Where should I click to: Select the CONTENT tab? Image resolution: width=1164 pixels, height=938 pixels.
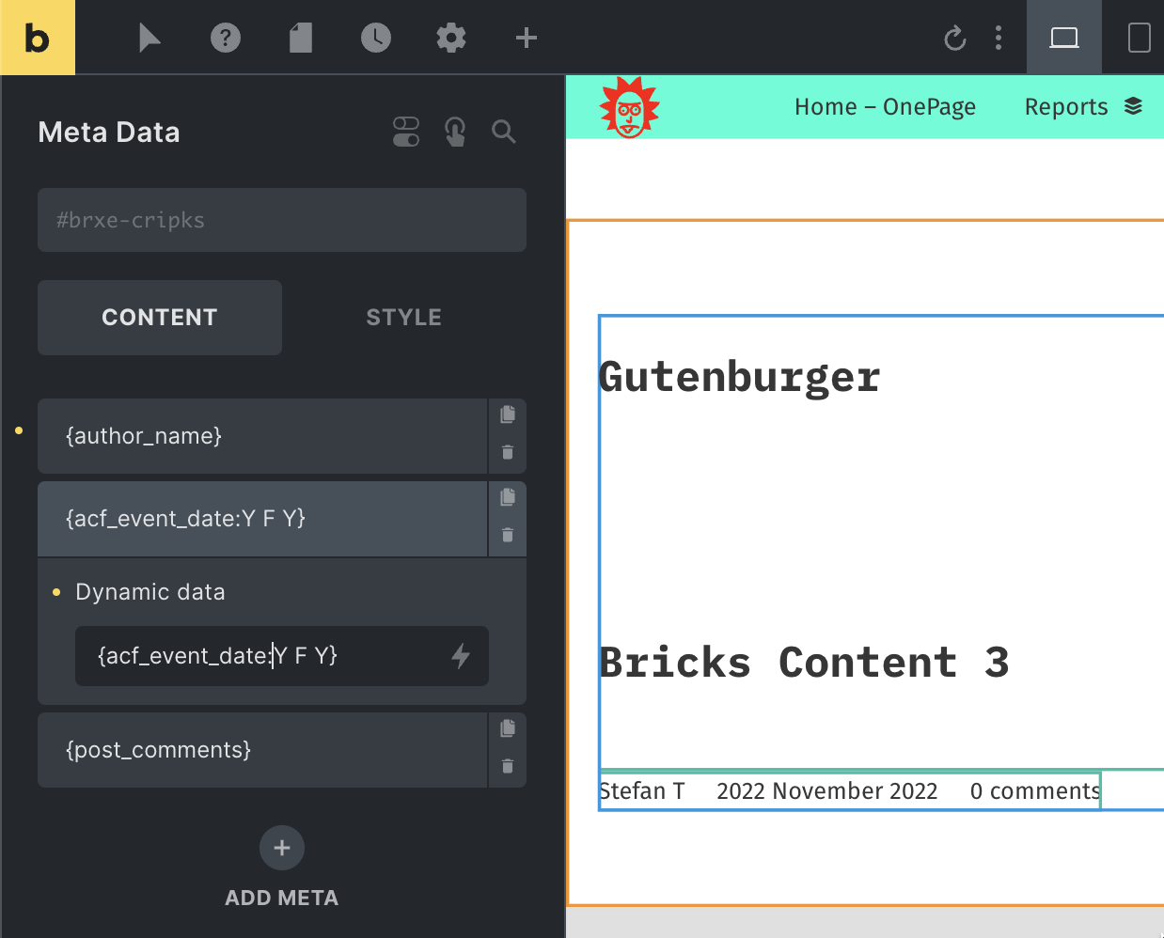[x=160, y=318]
